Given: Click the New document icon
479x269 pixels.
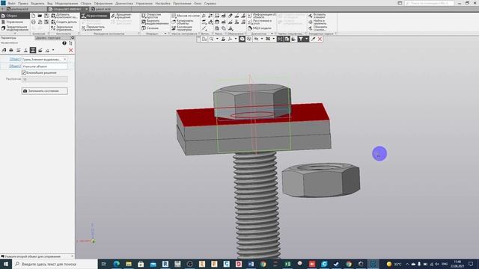Looking at the screenshot, I should click(33, 16).
